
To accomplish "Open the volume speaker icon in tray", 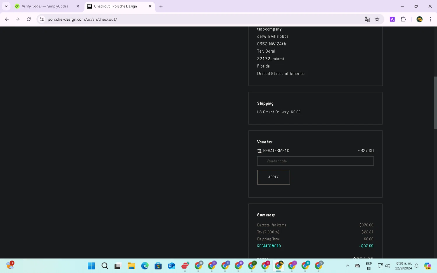I will [x=388, y=266].
